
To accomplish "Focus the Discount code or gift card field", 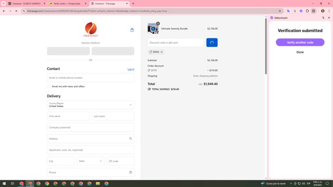I will pos(175,43).
